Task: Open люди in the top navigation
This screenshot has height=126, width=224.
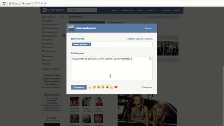Action: click(114, 10)
